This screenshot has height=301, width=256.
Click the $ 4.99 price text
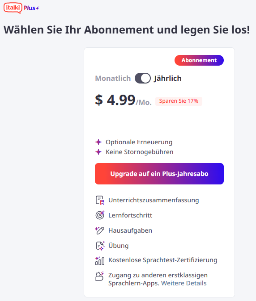click(115, 100)
